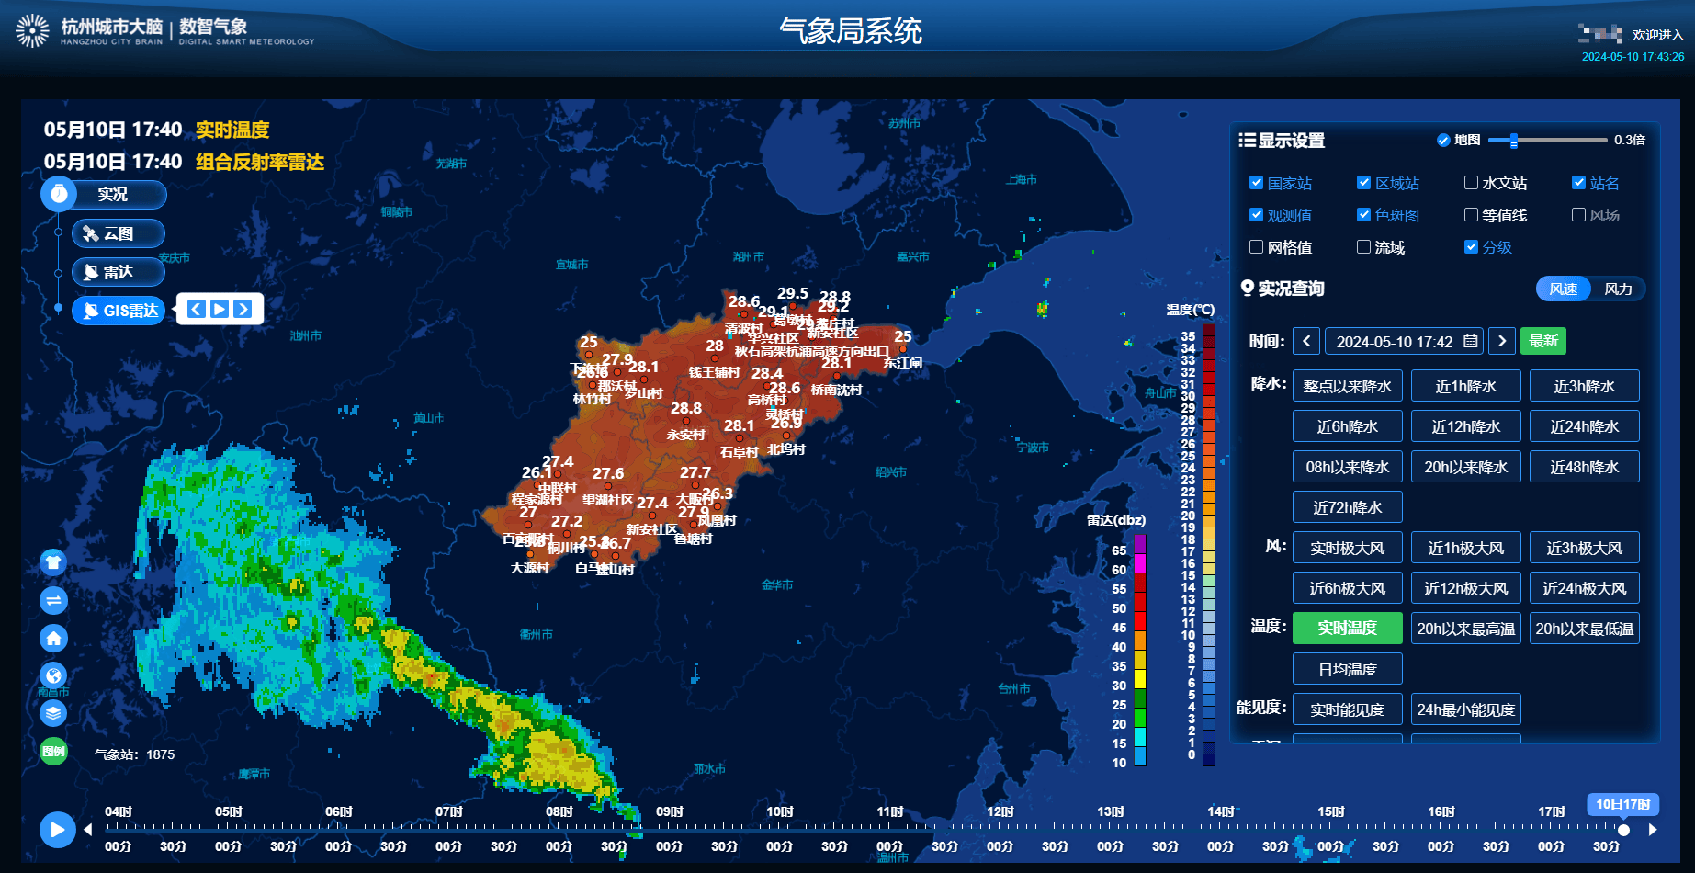The image size is (1695, 873).
Task: Click the swap arrows icon
Action: pyautogui.click(x=53, y=600)
